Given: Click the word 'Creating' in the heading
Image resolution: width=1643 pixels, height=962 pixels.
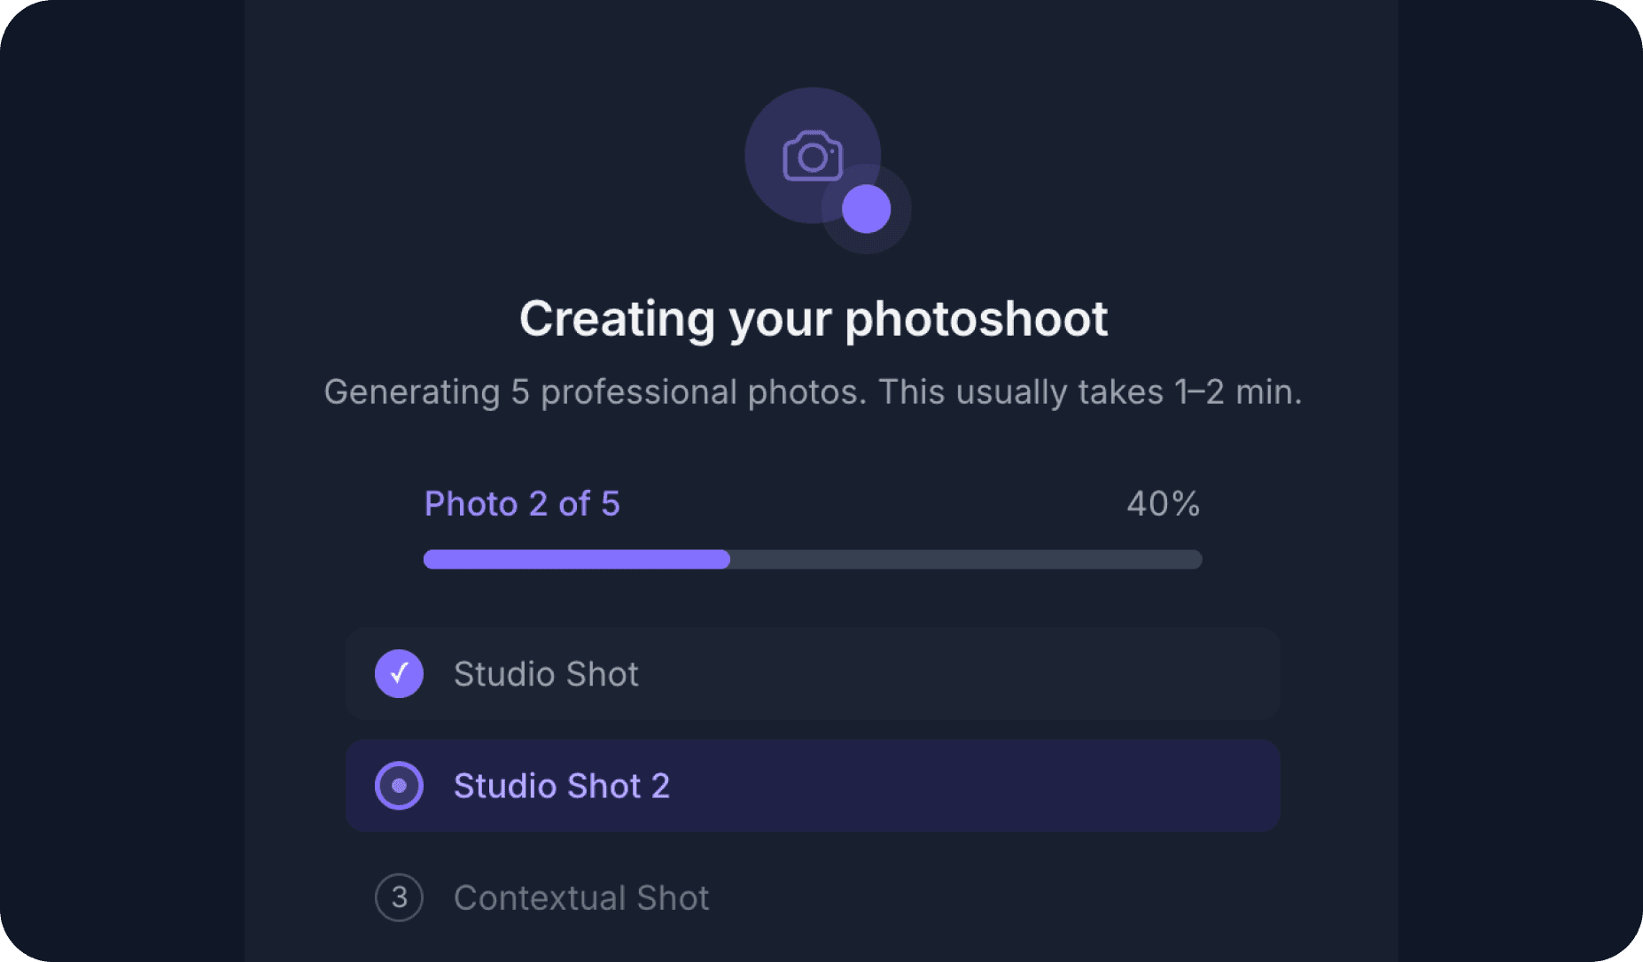Looking at the screenshot, I should pyautogui.click(x=617, y=319).
